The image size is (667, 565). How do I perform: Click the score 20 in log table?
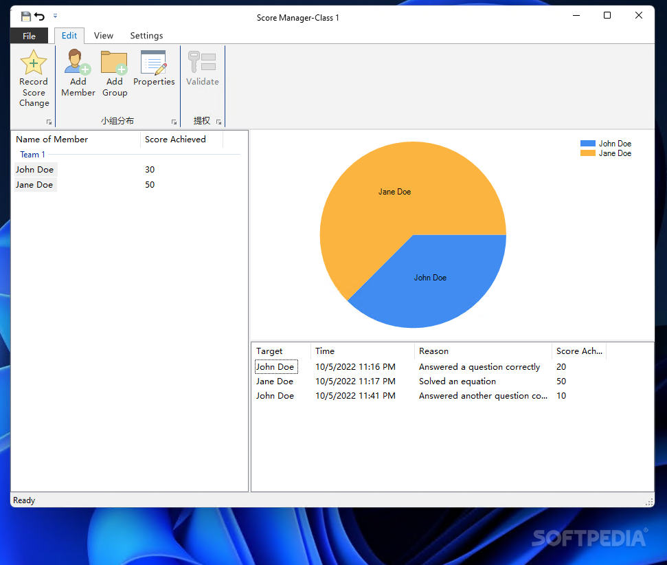561,366
